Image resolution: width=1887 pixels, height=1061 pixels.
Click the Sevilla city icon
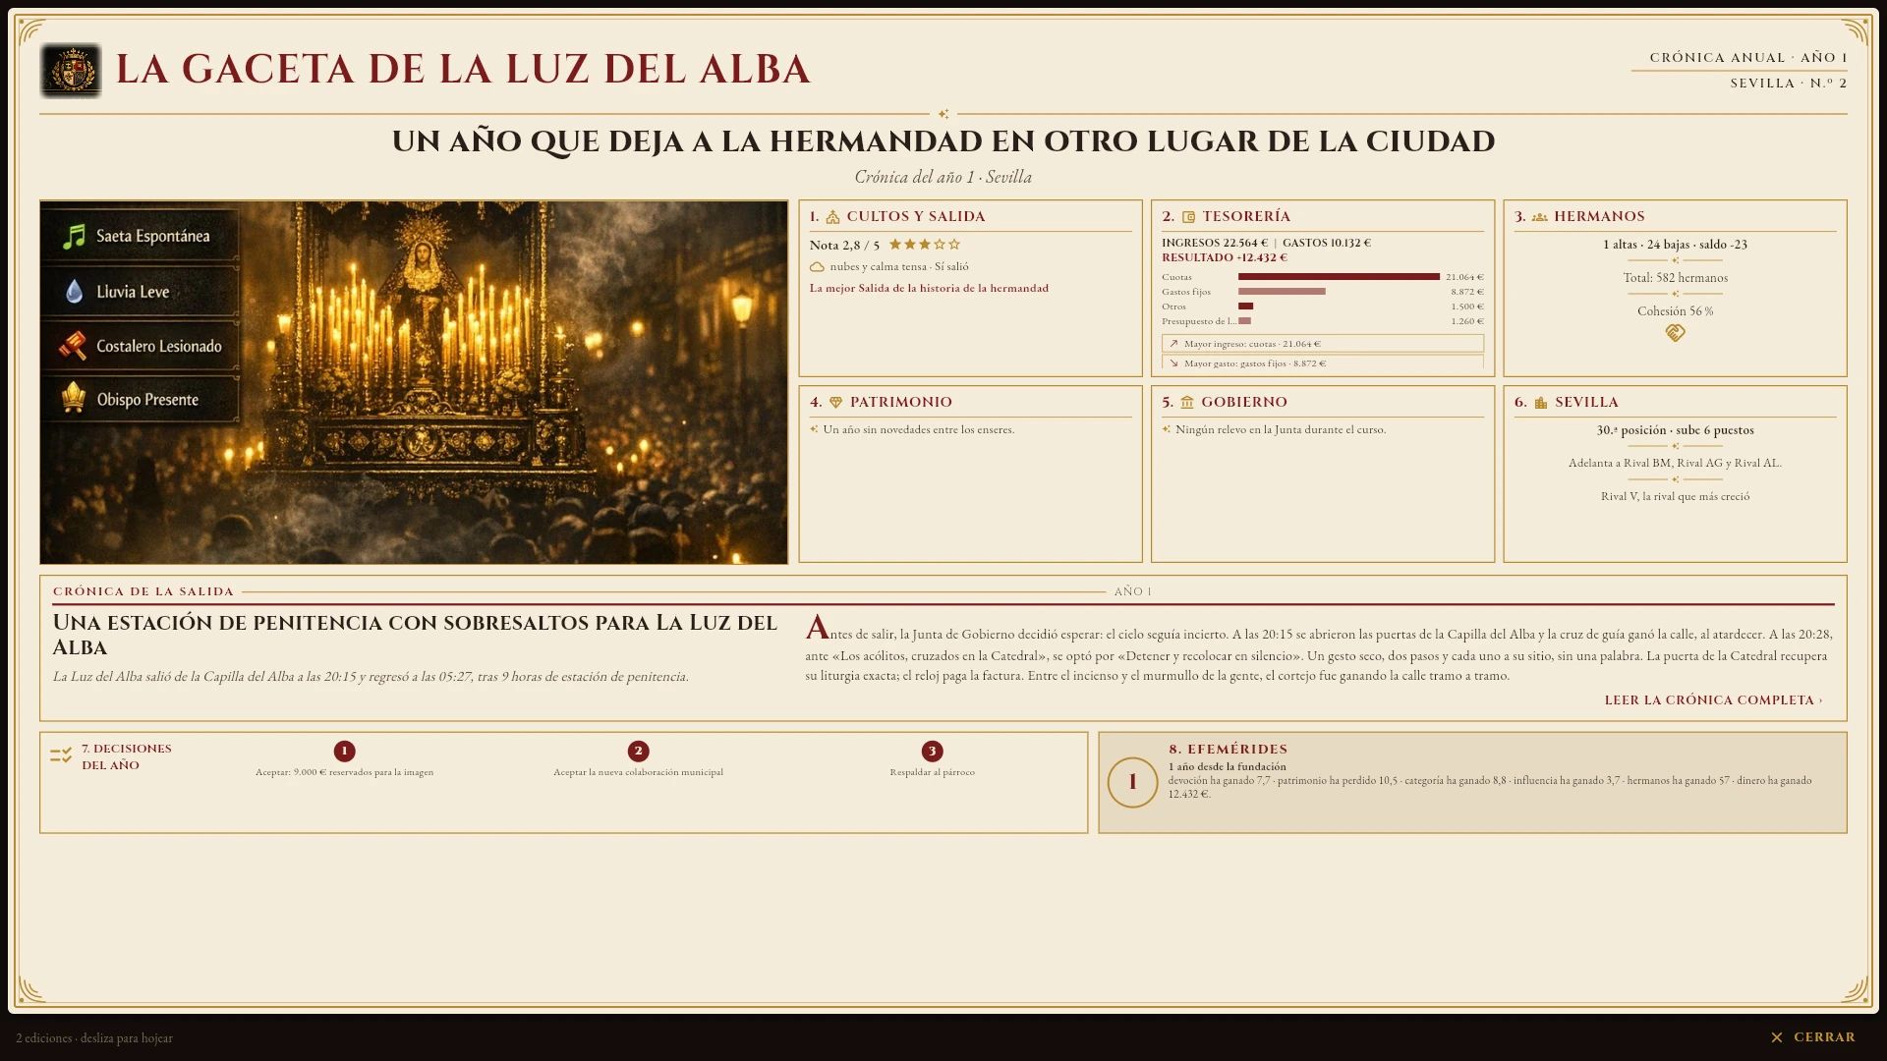tap(1541, 403)
